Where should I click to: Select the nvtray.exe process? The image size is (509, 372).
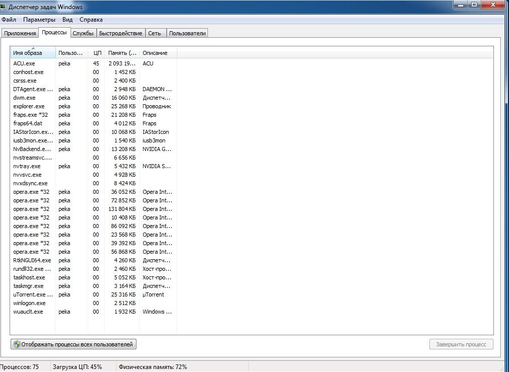pos(94,166)
